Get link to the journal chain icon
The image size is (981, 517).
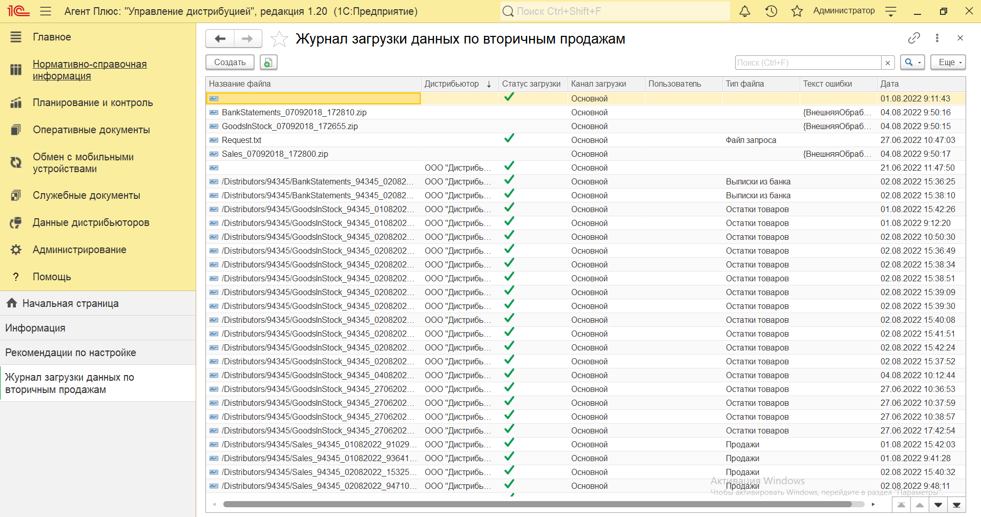click(914, 38)
